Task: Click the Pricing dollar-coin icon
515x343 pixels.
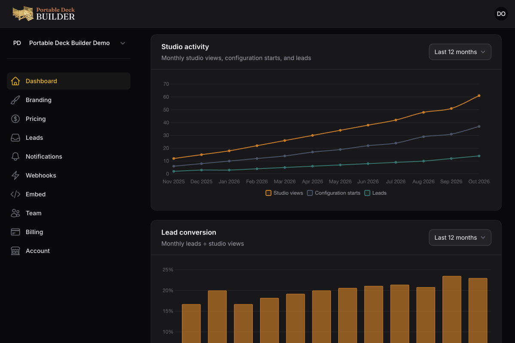Action: pos(15,119)
